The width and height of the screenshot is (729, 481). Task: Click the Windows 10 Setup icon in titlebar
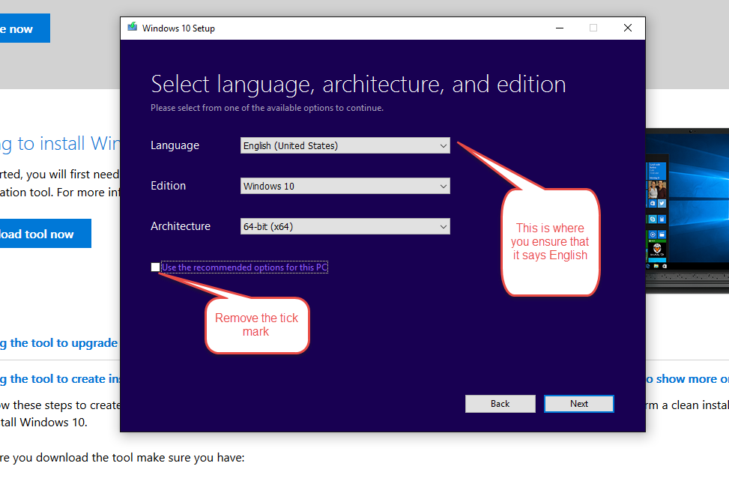point(132,27)
